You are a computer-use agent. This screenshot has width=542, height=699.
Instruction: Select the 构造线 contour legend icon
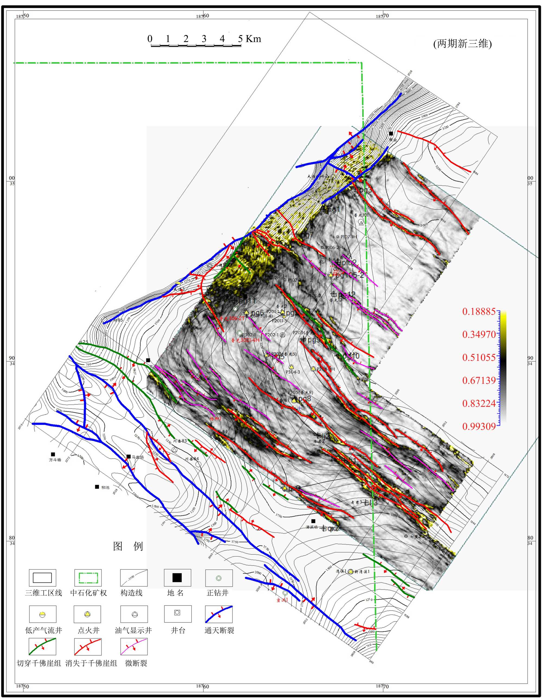134,578
